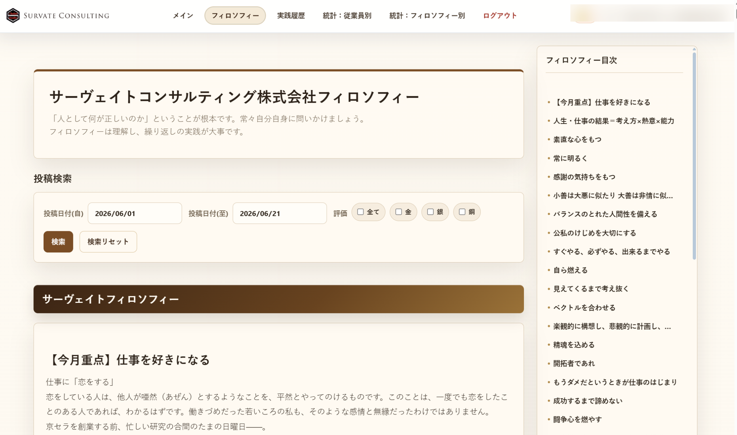The height and width of the screenshot is (435, 737).
Task: Click the 投稿検索 section heading
Action: click(53, 179)
